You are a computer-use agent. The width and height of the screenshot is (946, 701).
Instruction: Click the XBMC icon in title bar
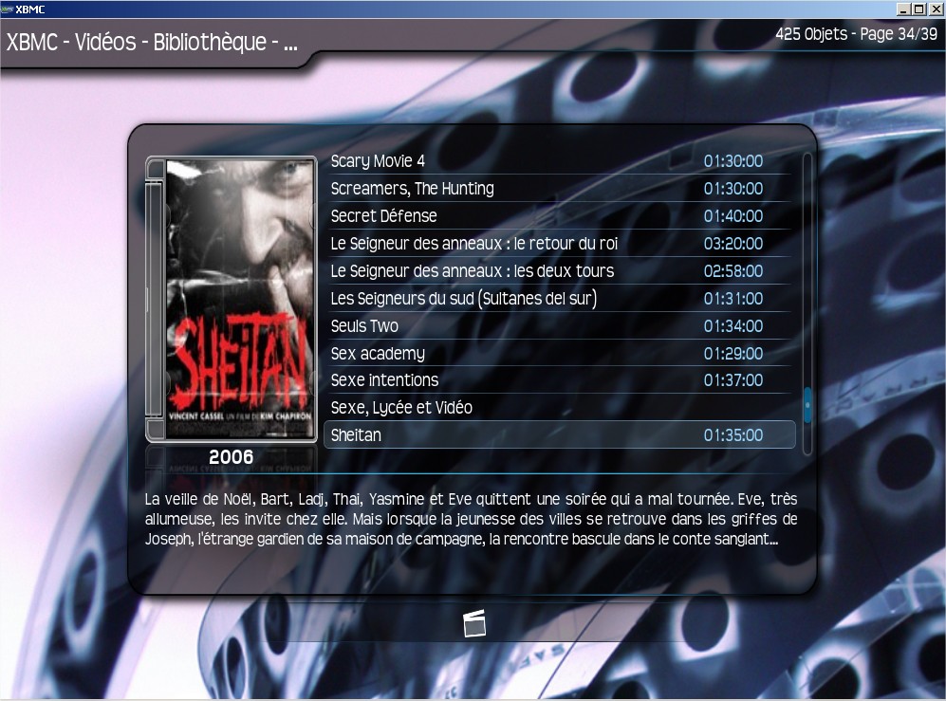click(8, 9)
